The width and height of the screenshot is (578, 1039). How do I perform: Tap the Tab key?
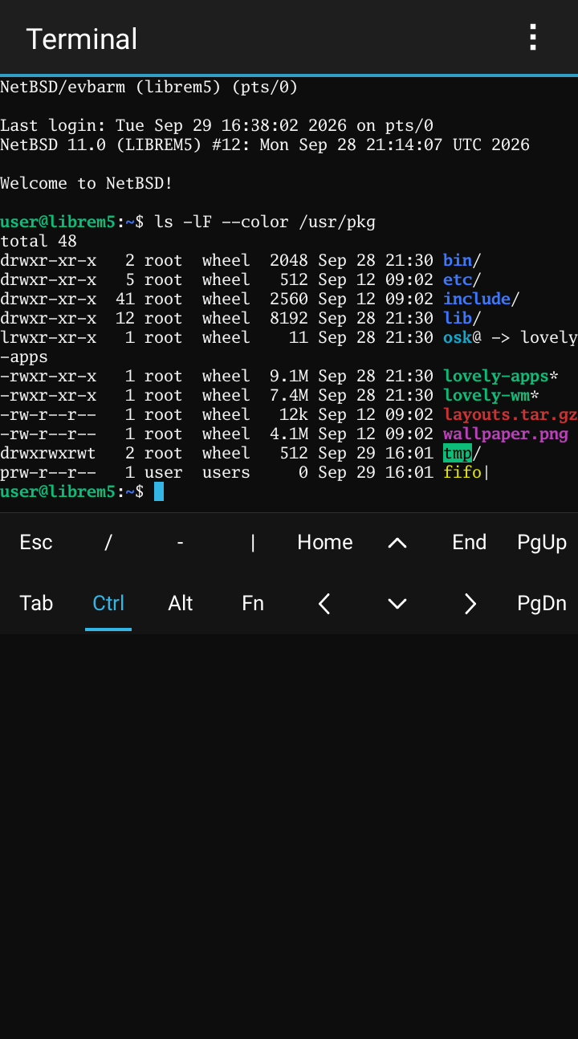pyautogui.click(x=36, y=604)
